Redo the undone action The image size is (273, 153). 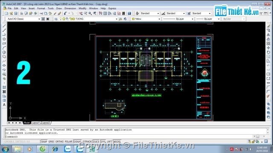point(72,13)
